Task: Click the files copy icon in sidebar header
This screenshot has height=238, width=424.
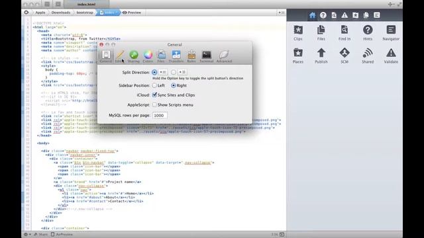Action: [366, 15]
